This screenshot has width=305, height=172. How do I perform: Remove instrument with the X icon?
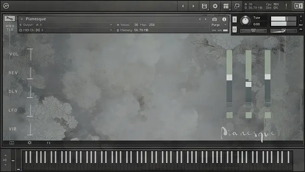coord(301,16)
